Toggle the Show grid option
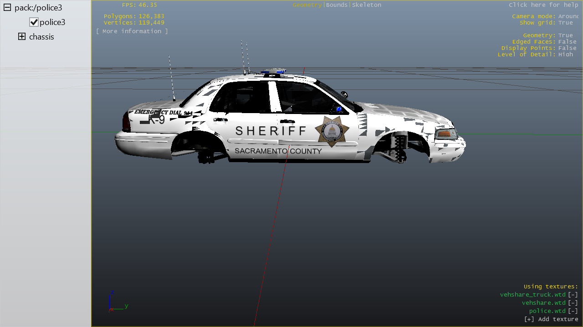The image size is (583, 327). coord(565,23)
